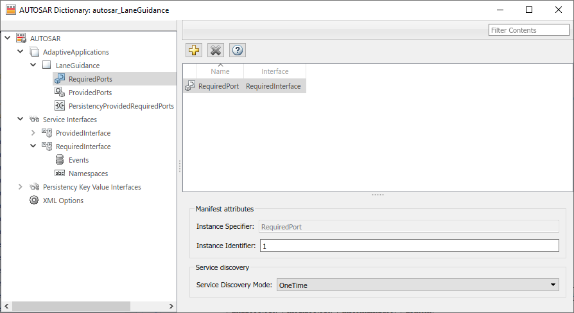Click the Delete X toolbar button
The height and width of the screenshot is (313, 574).
[216, 50]
